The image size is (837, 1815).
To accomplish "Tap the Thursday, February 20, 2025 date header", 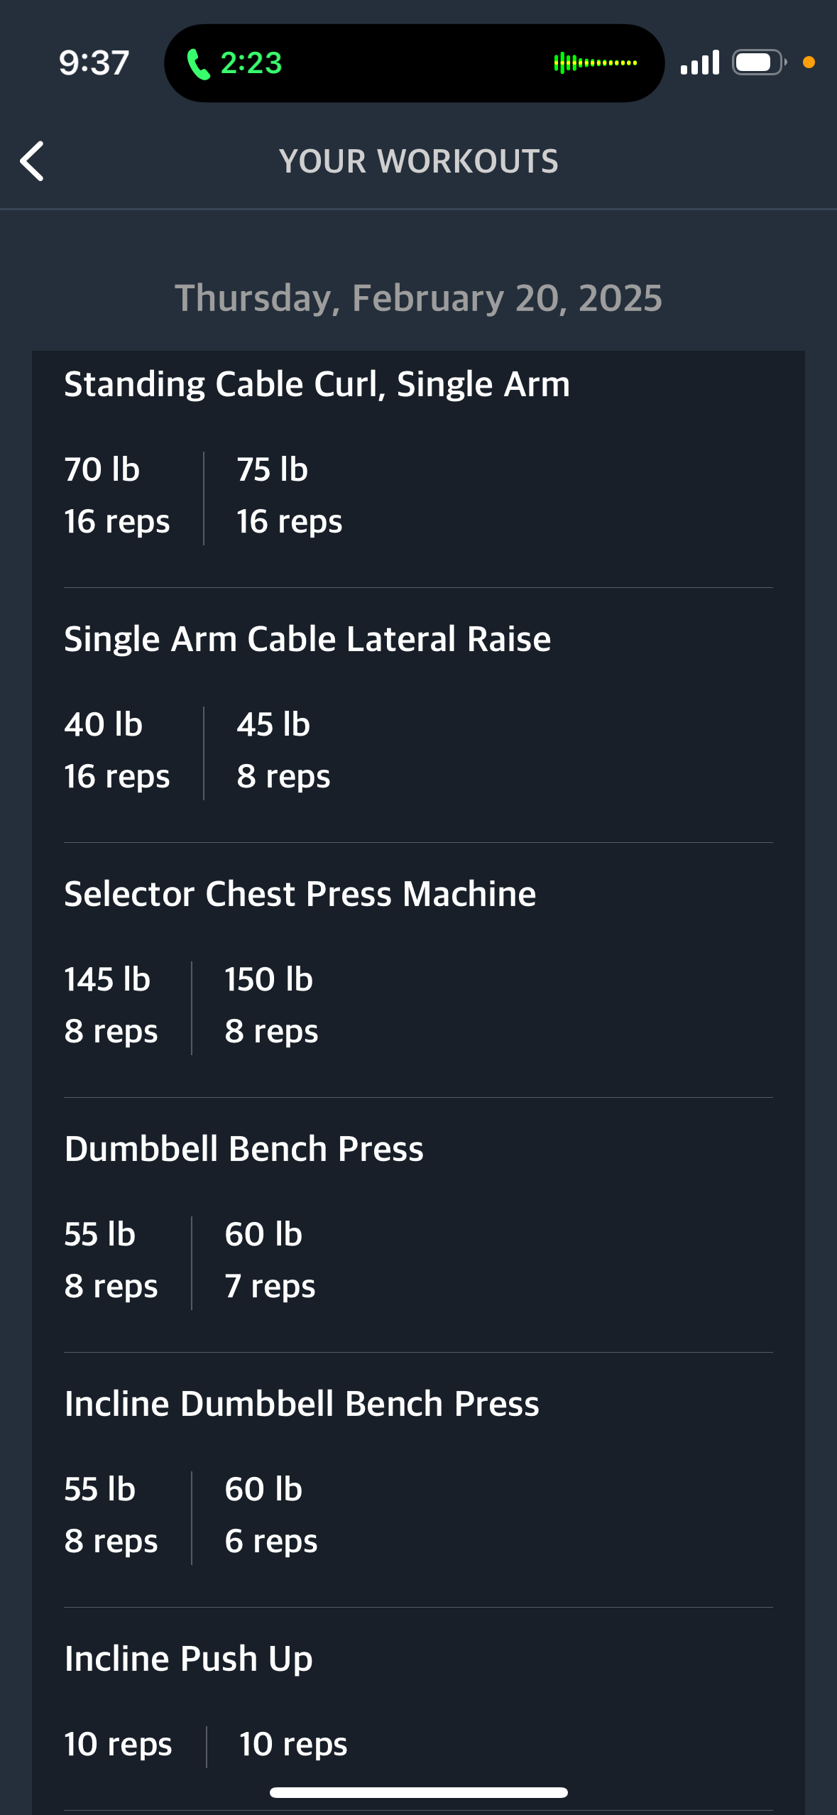I will click(x=418, y=298).
